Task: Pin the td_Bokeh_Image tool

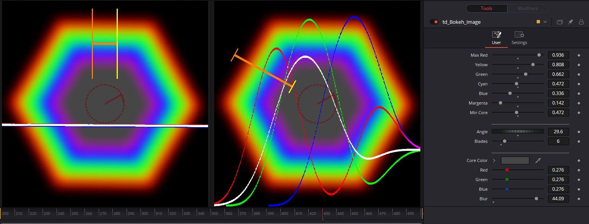Action: tap(570, 22)
